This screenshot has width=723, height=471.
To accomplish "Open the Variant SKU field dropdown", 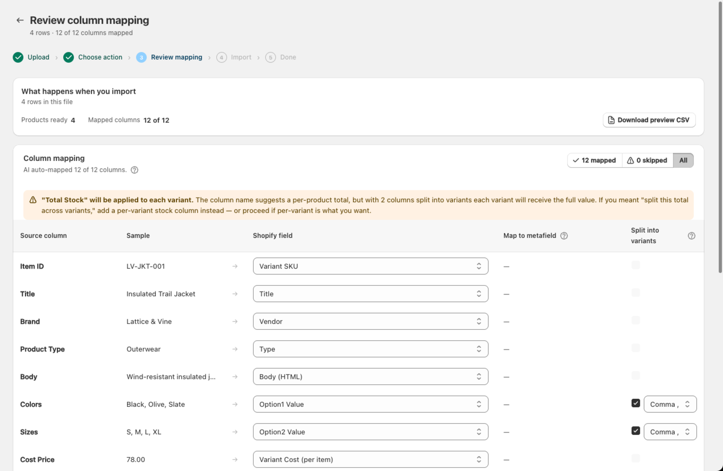I will [x=371, y=266].
